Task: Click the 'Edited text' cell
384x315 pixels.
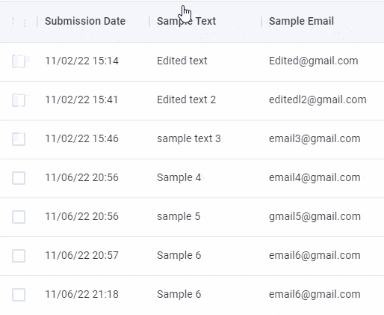Action: point(182,61)
